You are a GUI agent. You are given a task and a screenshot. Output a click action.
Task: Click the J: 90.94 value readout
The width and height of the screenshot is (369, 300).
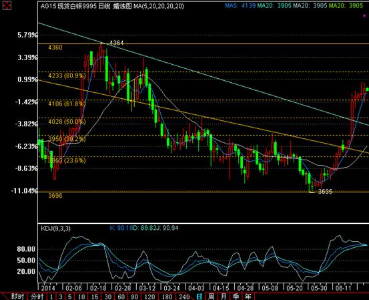click(x=167, y=228)
